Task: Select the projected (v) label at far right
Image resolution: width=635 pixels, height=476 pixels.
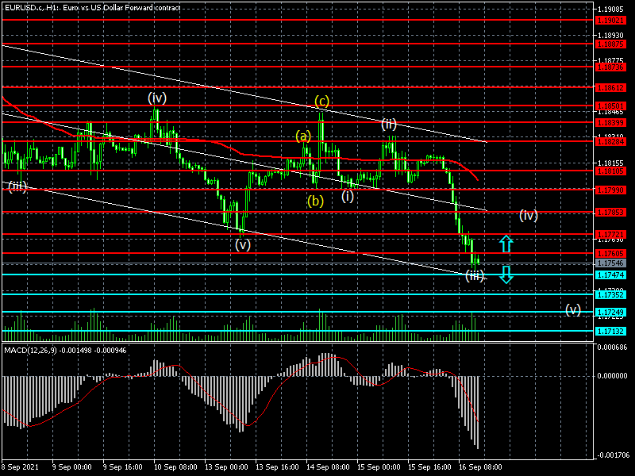Action: click(x=573, y=309)
